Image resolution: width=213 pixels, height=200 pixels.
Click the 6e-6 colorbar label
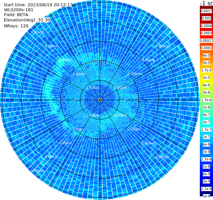[x=206, y=85]
